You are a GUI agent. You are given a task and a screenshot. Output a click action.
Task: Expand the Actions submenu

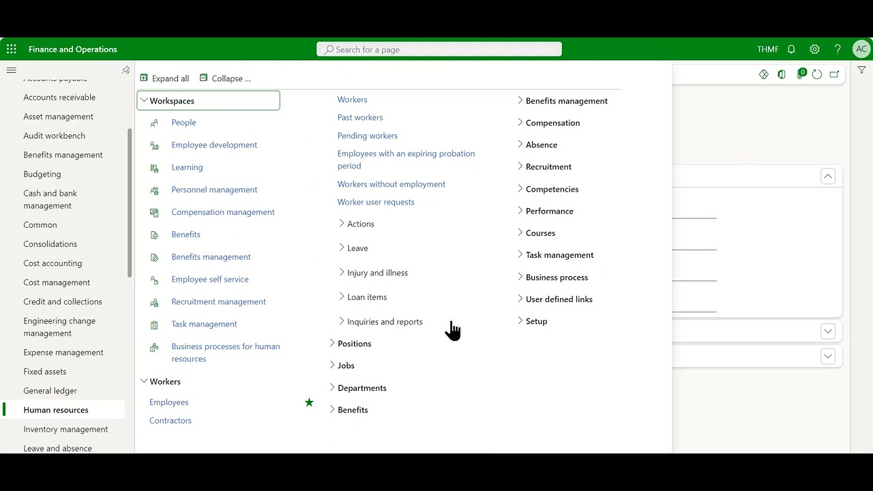click(x=342, y=223)
